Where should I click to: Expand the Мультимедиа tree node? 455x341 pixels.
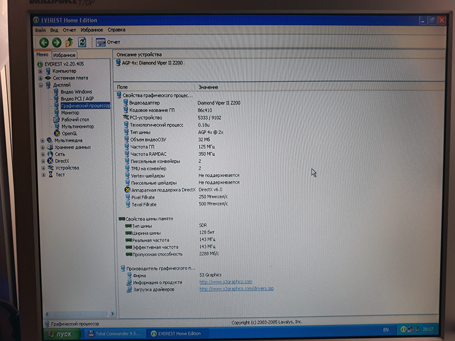42,140
